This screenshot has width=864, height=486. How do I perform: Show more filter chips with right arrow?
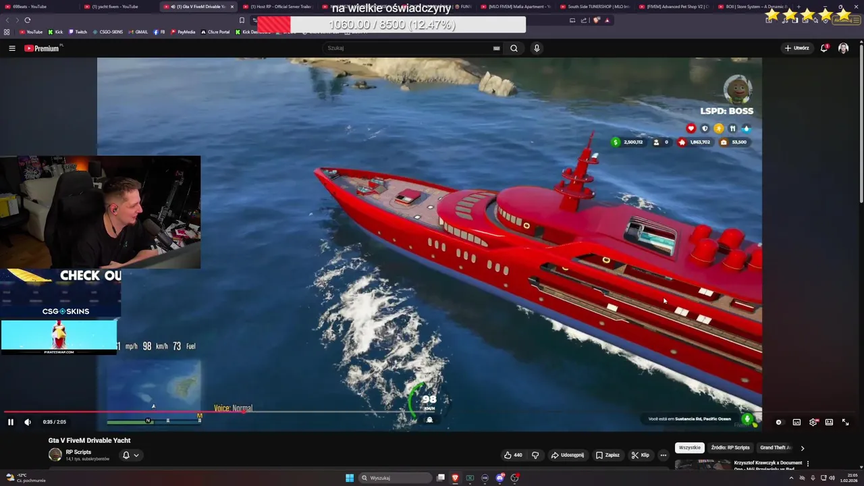click(x=803, y=448)
